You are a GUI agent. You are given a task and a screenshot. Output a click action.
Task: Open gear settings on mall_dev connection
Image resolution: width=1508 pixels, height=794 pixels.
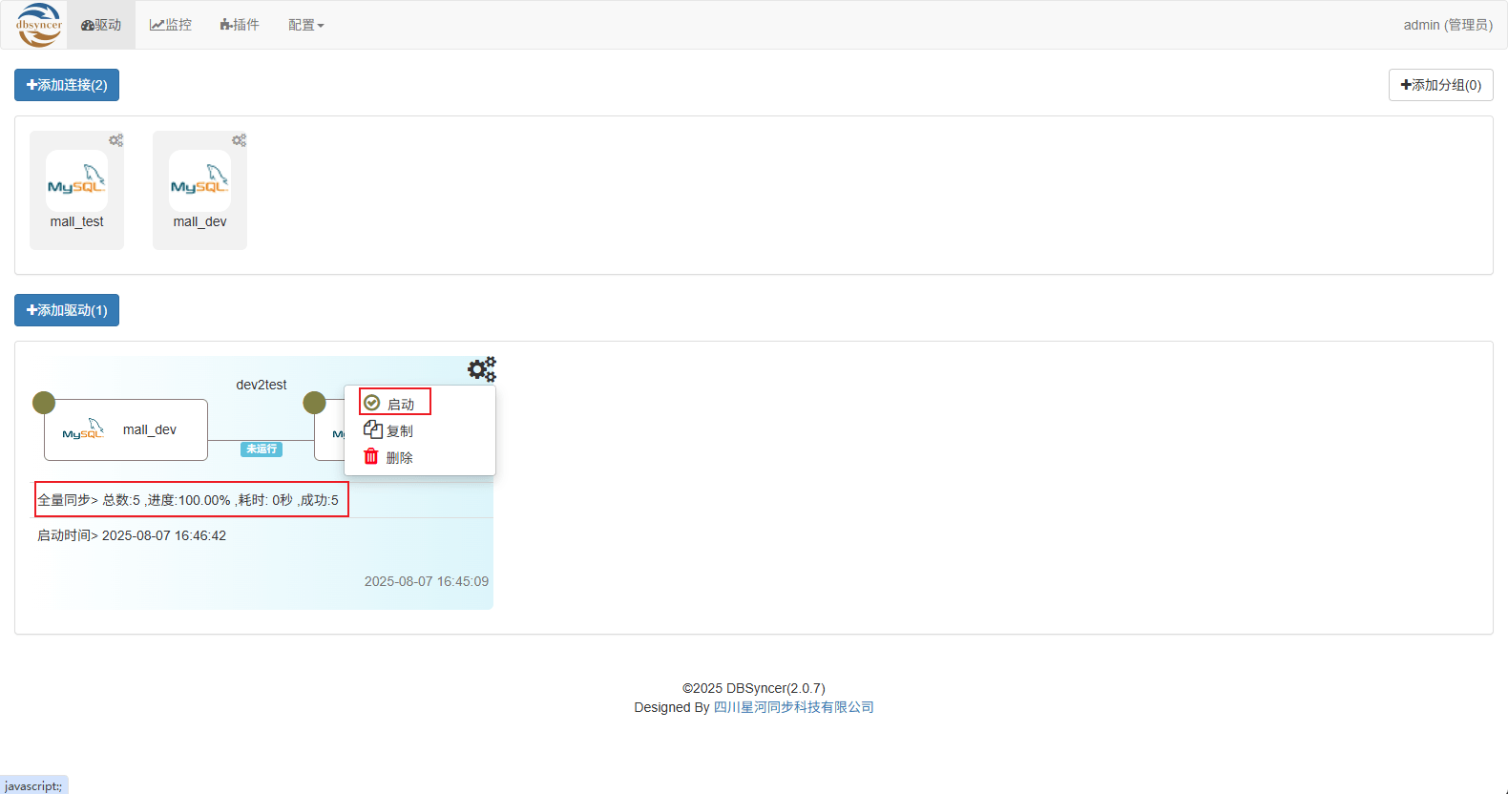click(239, 140)
